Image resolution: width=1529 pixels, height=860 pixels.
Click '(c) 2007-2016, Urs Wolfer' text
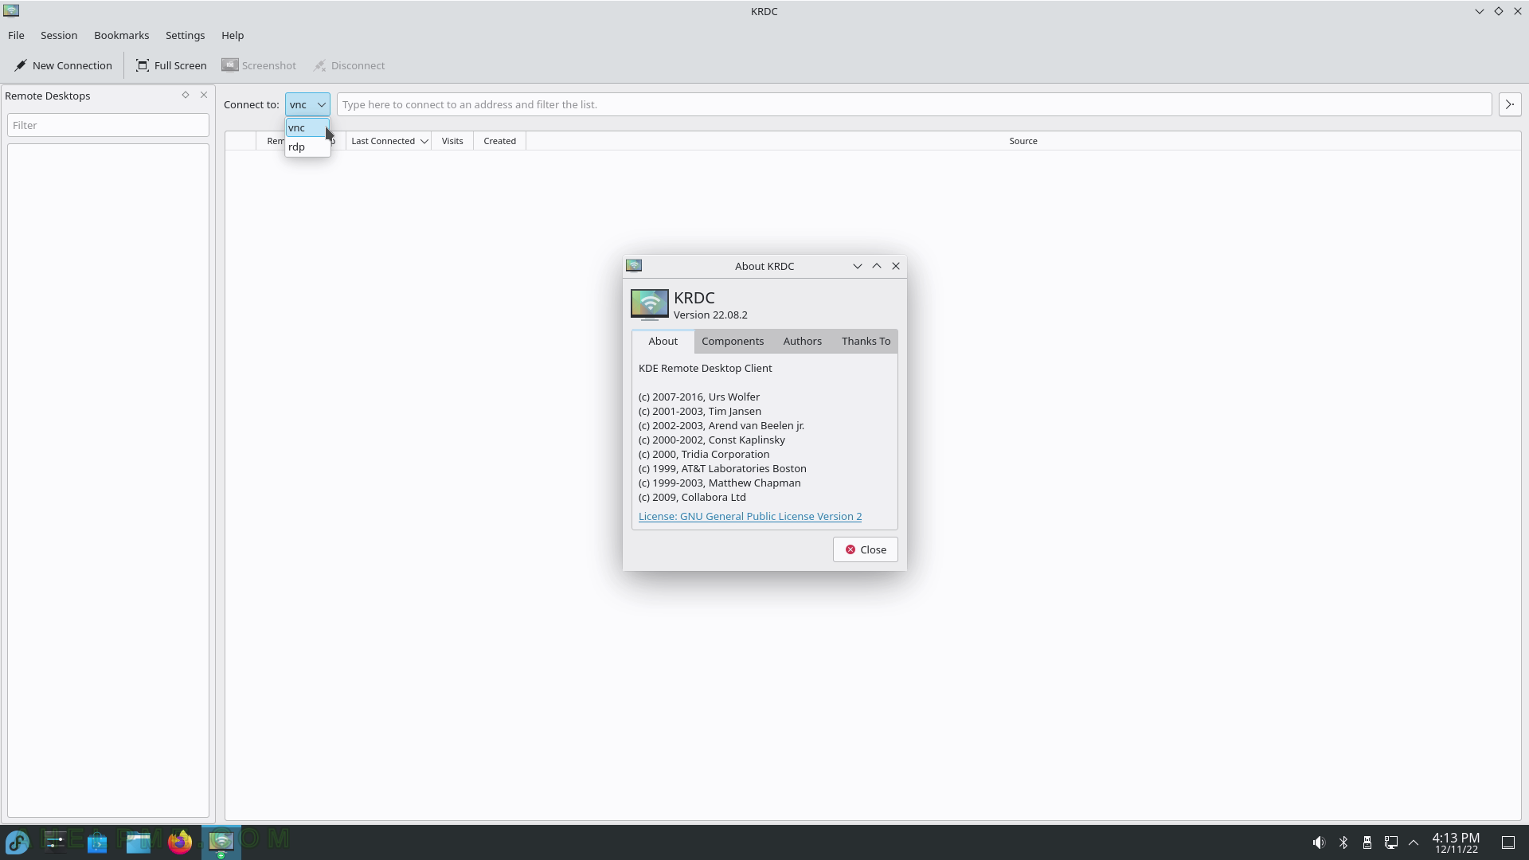click(699, 397)
